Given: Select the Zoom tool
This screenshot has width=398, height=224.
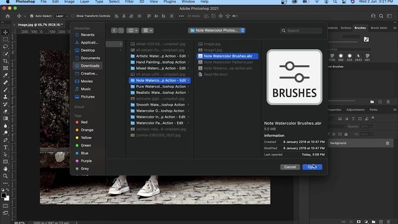Looking at the screenshot, I should 6,175.
